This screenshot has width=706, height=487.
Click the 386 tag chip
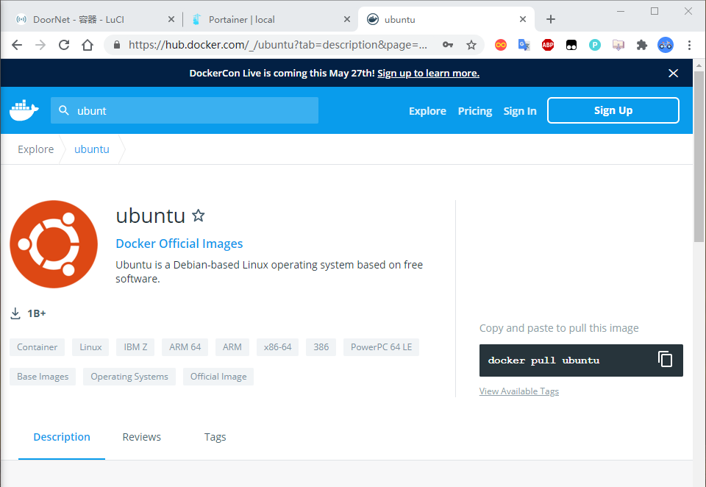[321, 347]
